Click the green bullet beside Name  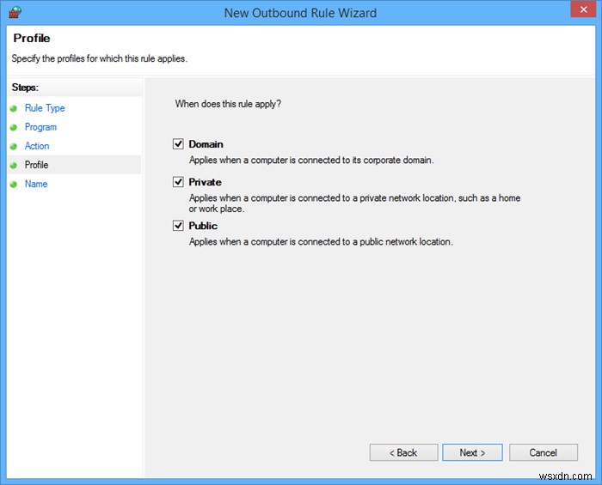pyautogui.click(x=14, y=185)
